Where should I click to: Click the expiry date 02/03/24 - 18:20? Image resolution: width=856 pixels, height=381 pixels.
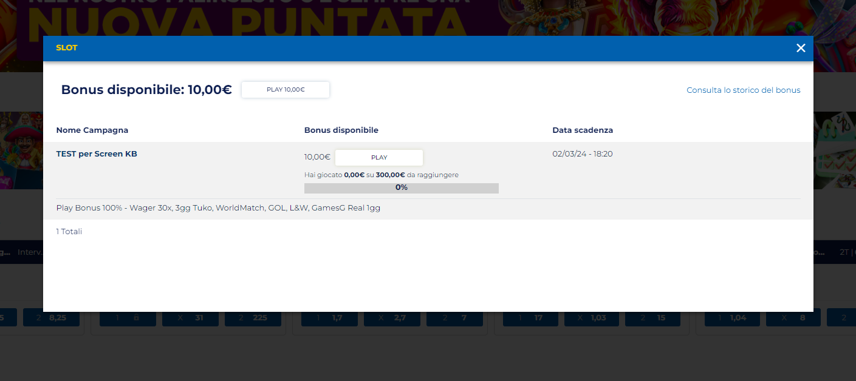pyautogui.click(x=583, y=154)
